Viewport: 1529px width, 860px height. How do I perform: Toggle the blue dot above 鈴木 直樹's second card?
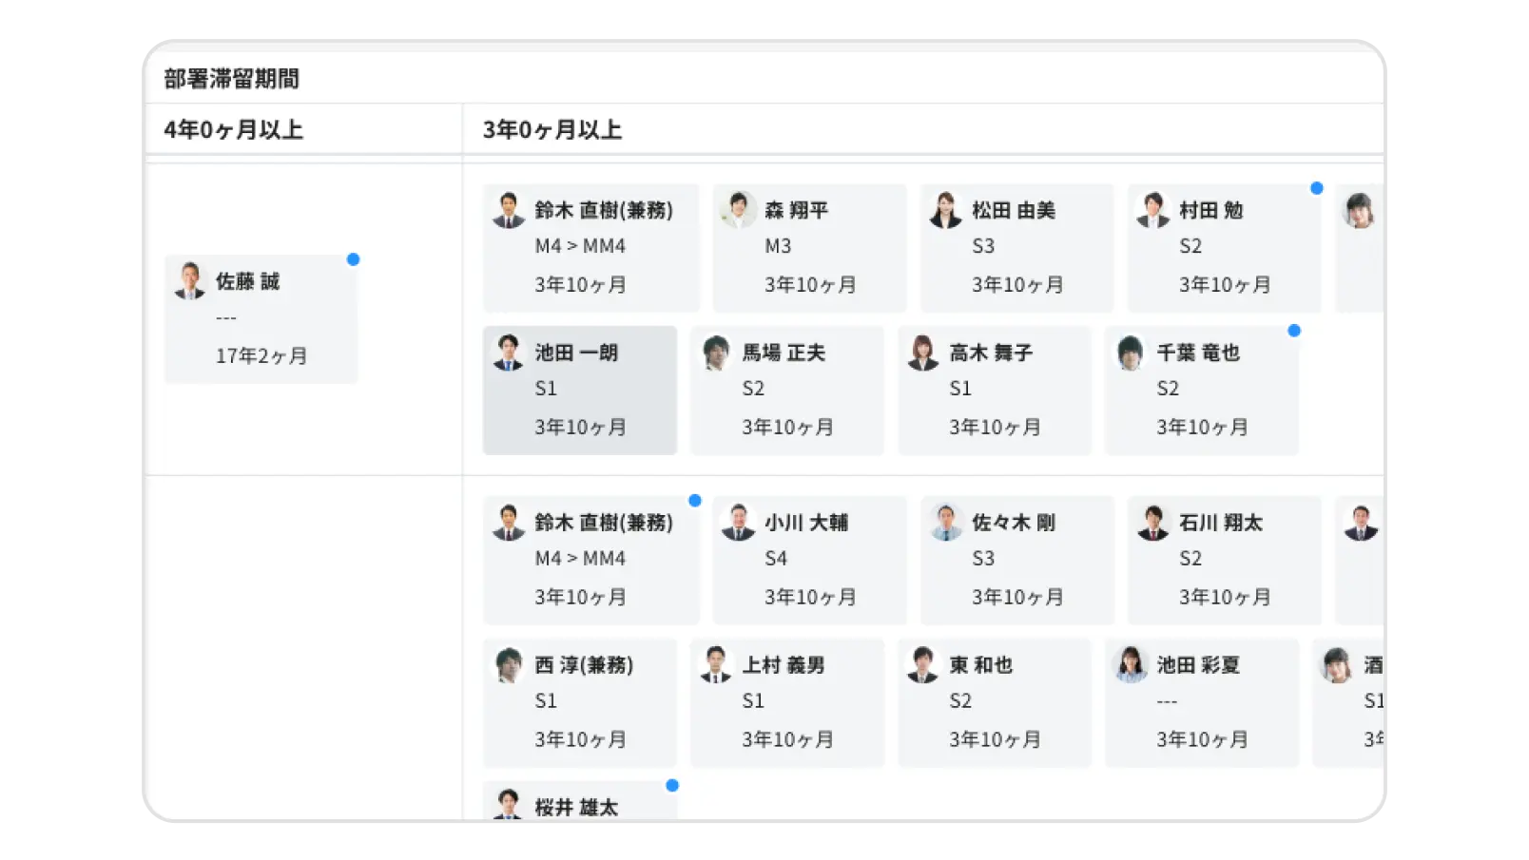(695, 499)
